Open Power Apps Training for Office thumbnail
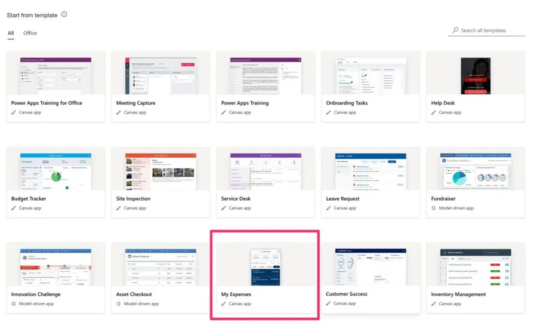 click(x=55, y=75)
